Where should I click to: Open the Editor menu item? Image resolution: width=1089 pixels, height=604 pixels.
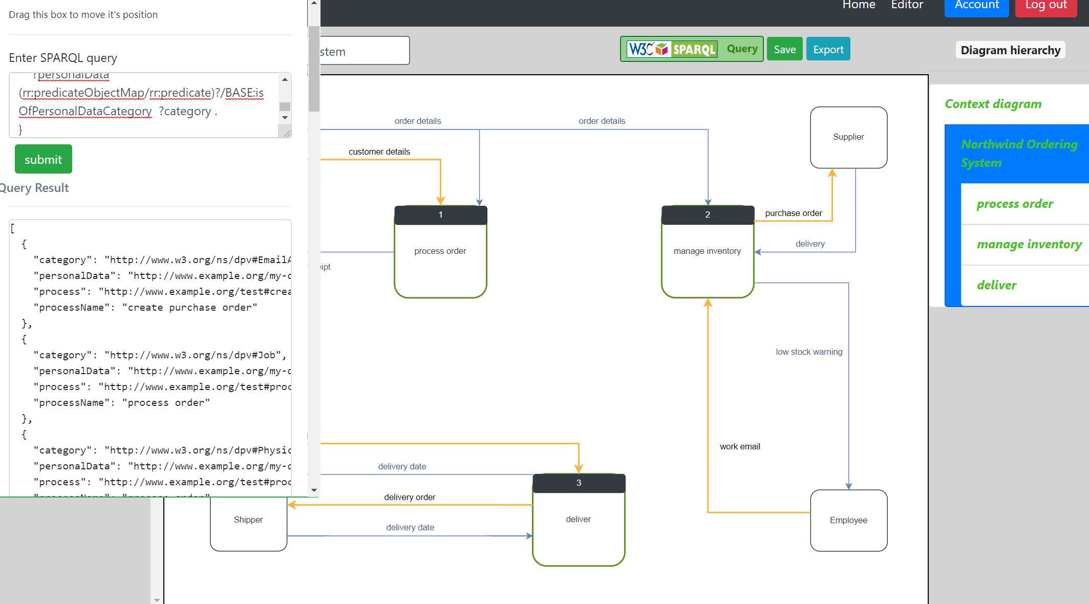tap(907, 5)
